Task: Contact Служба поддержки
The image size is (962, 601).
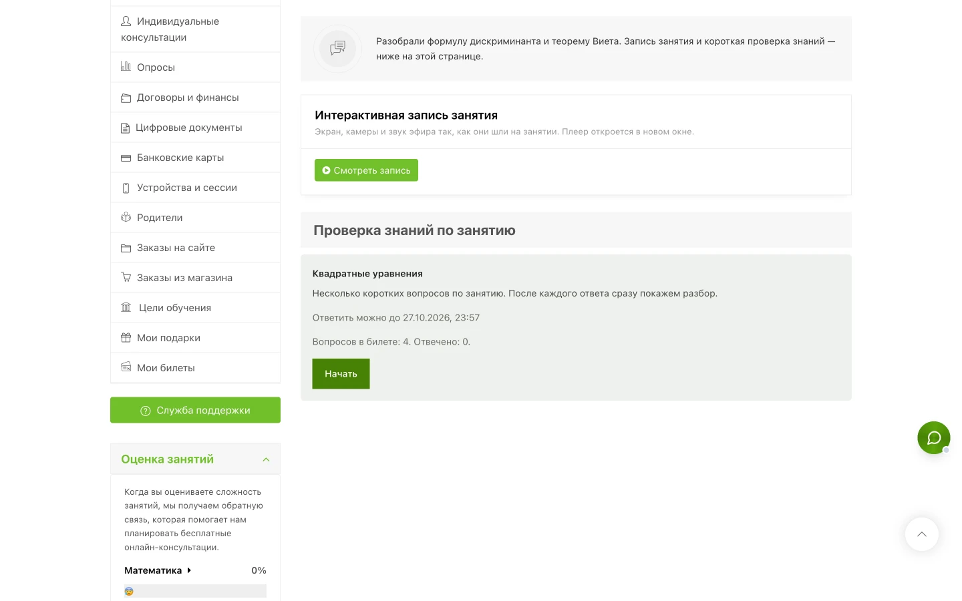Action: coord(195,410)
